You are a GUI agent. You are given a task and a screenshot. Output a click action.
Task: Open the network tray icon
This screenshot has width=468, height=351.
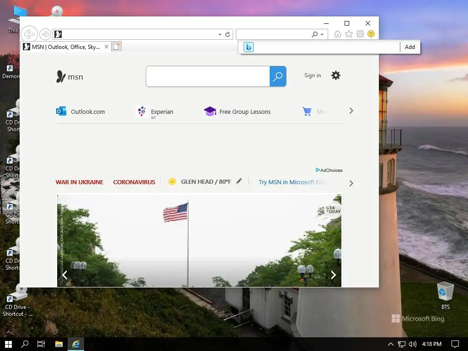[402, 344]
